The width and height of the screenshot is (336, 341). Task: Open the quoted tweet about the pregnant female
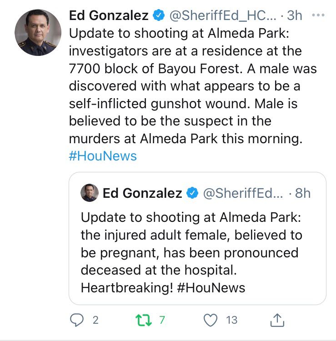pyautogui.click(x=197, y=252)
